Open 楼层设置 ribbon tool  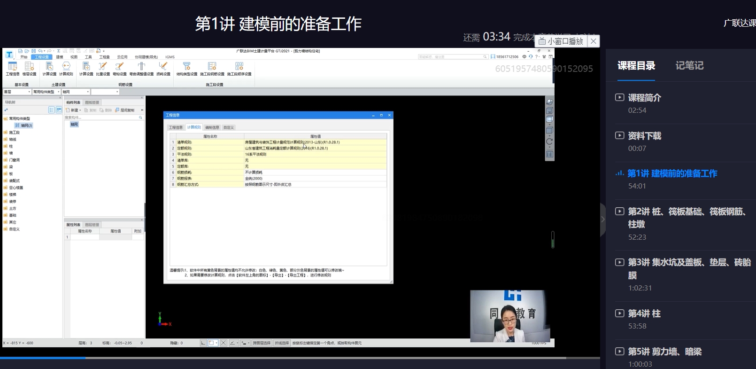point(29,69)
